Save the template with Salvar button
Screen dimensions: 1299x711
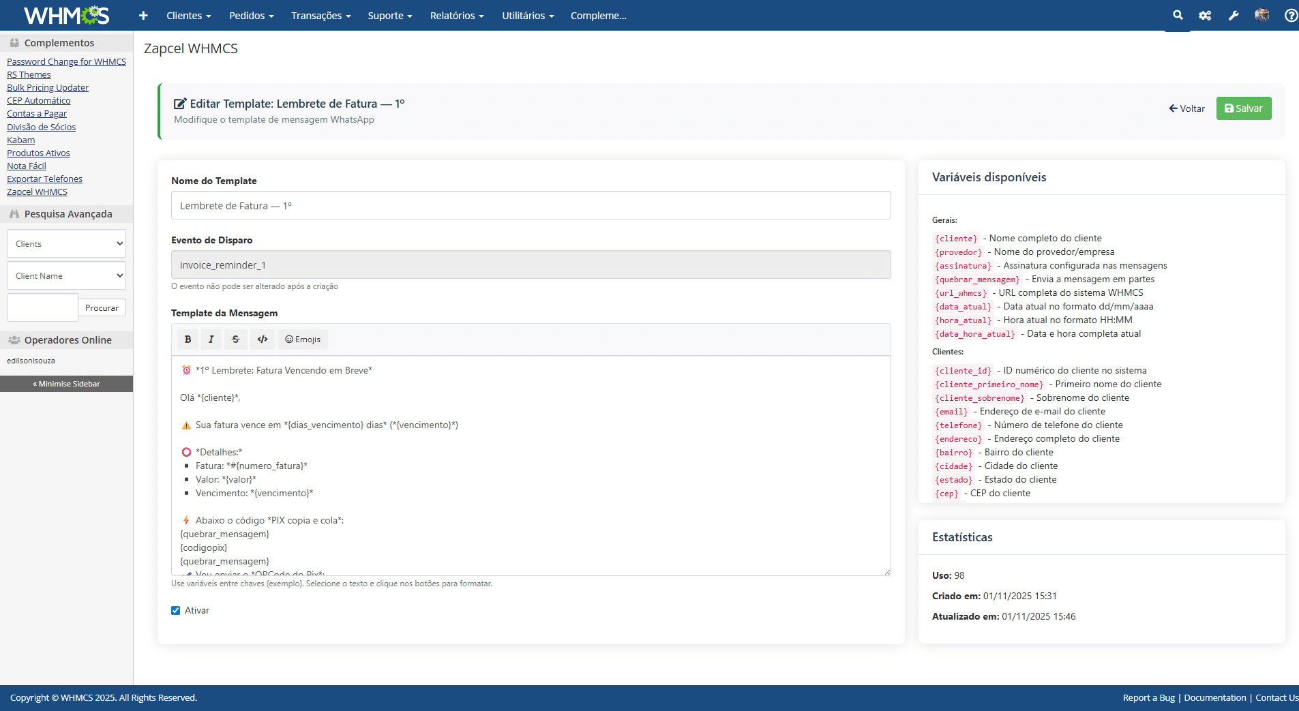[1243, 108]
